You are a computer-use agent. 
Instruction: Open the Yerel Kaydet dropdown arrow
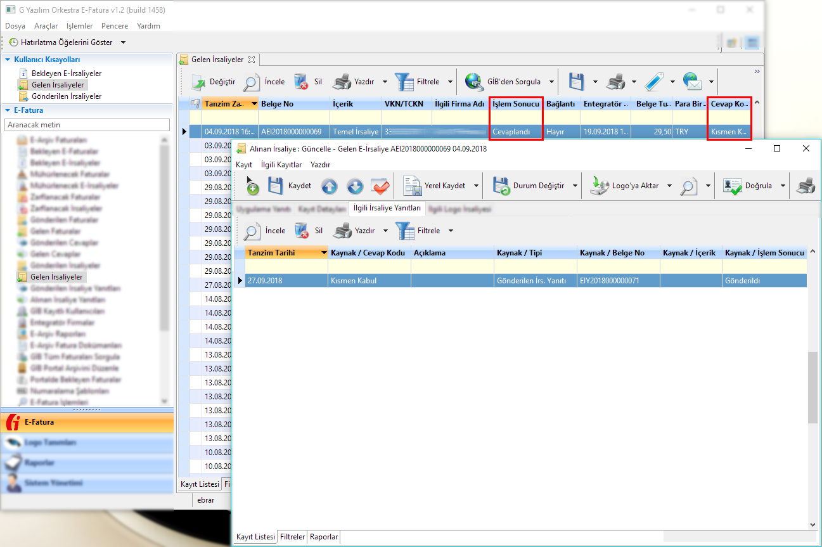[x=476, y=186]
